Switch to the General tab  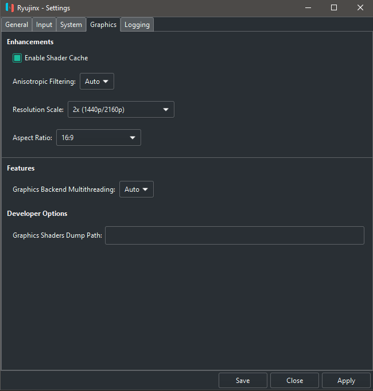click(x=17, y=25)
